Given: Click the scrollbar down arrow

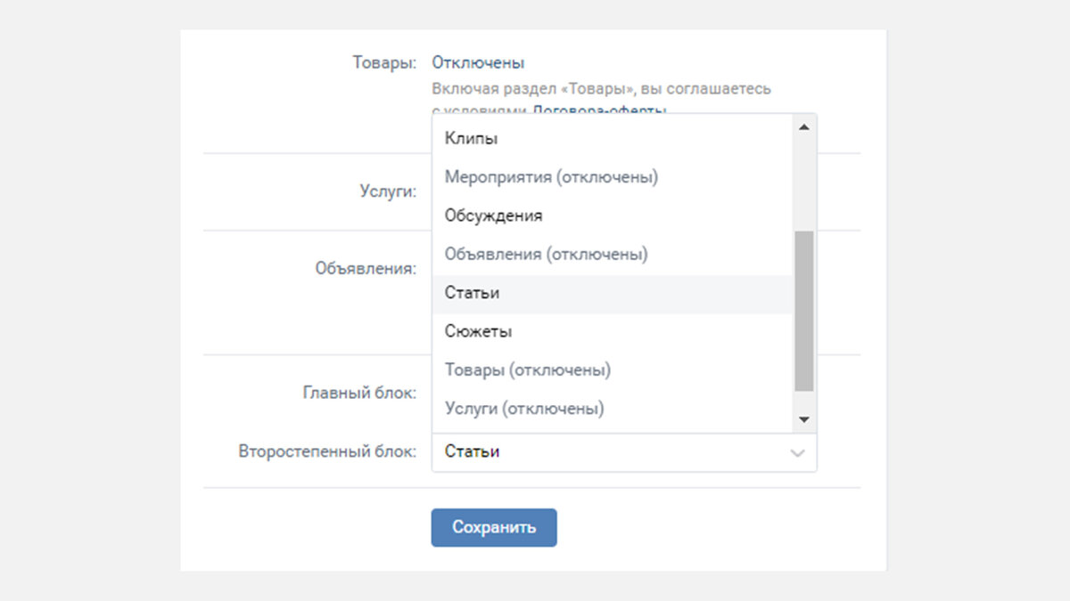Looking at the screenshot, I should tap(803, 419).
